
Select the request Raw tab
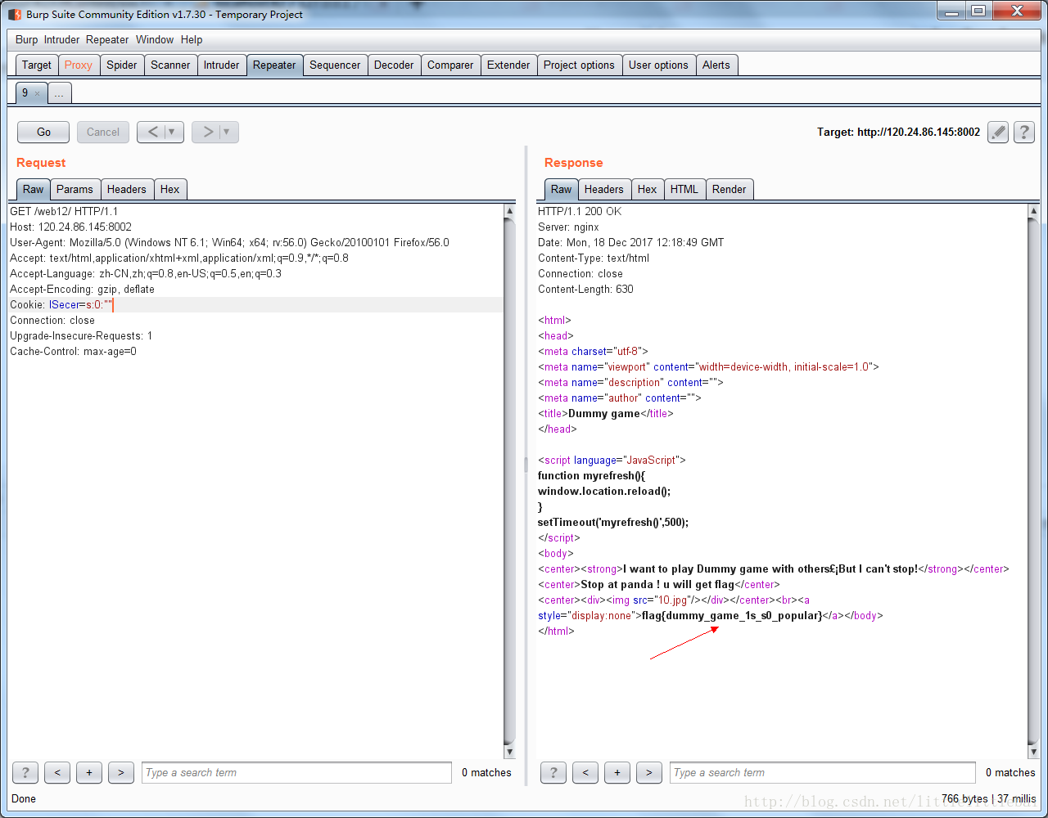point(34,189)
